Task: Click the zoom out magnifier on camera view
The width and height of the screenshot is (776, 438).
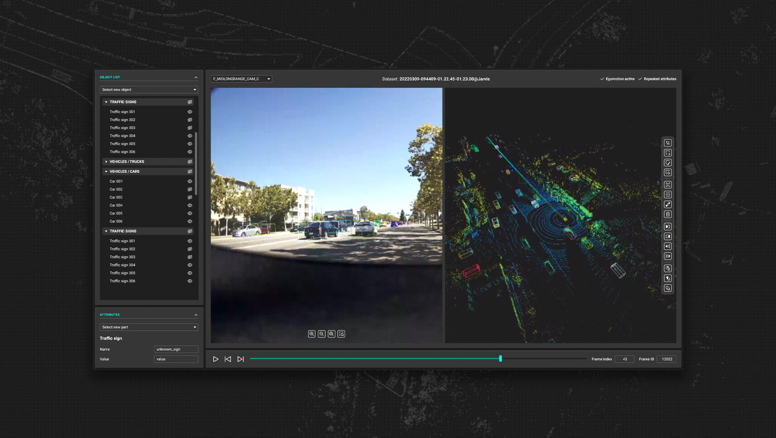Action: 321,334
